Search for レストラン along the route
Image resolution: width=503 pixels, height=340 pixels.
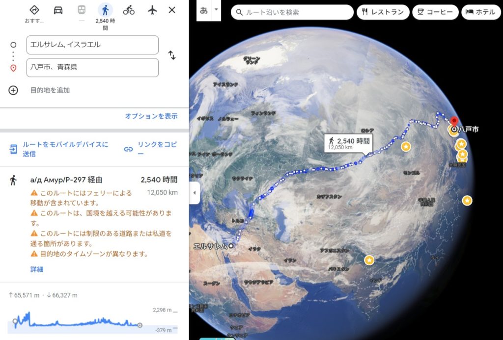383,12
